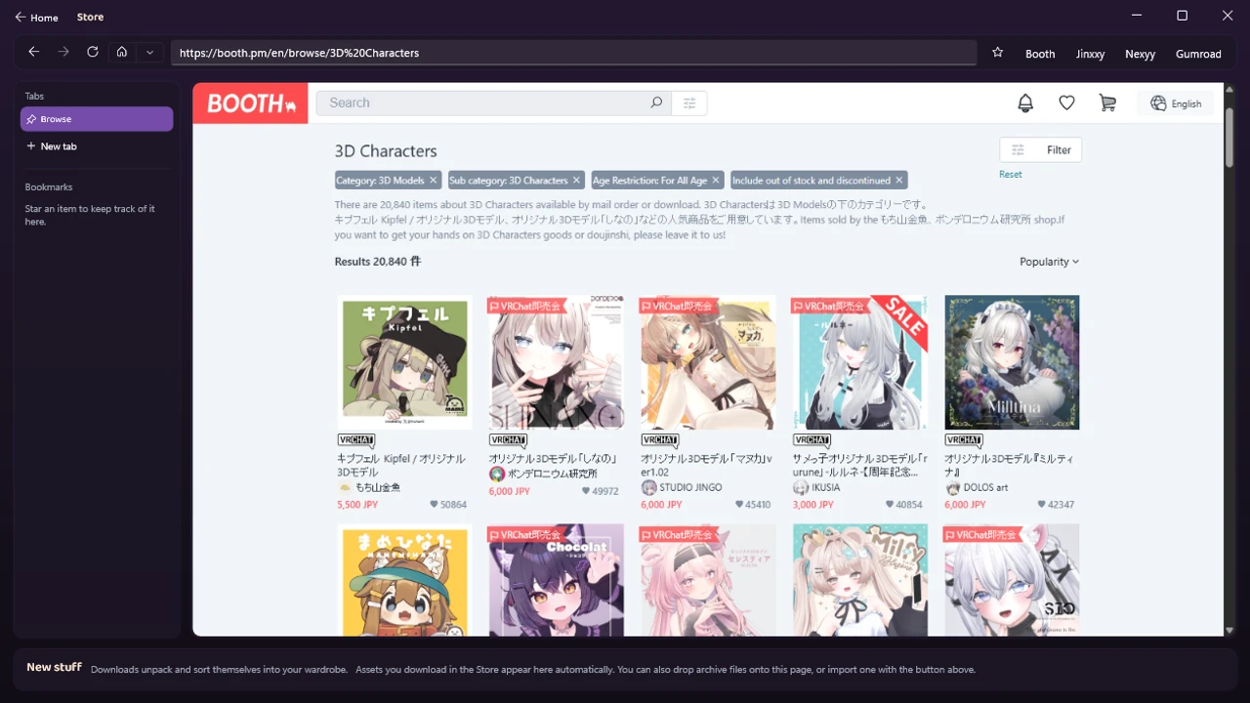This screenshot has height=703, width=1250.
Task: Click the Reset filters link
Action: pos(1011,174)
